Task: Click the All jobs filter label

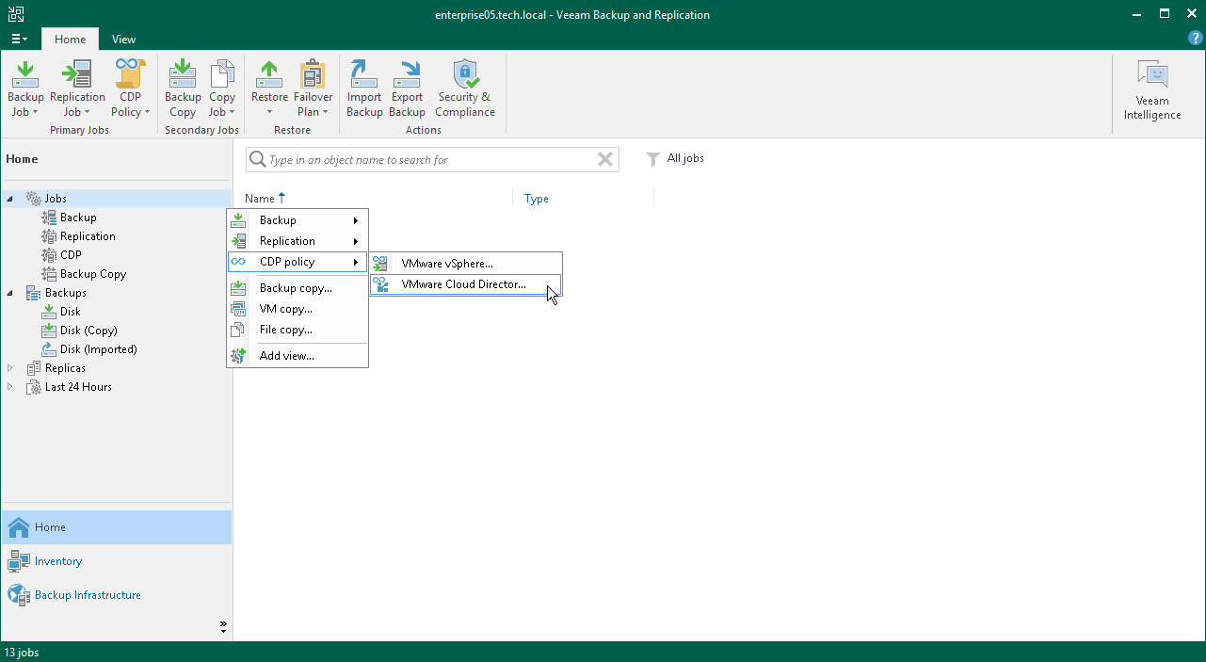Action: [685, 158]
